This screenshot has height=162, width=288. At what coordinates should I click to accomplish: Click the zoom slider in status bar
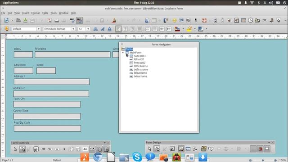(263, 160)
